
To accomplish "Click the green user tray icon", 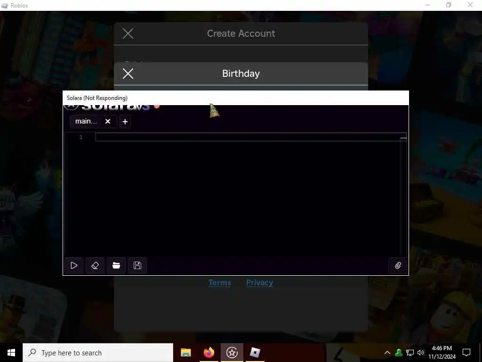I will (399, 353).
